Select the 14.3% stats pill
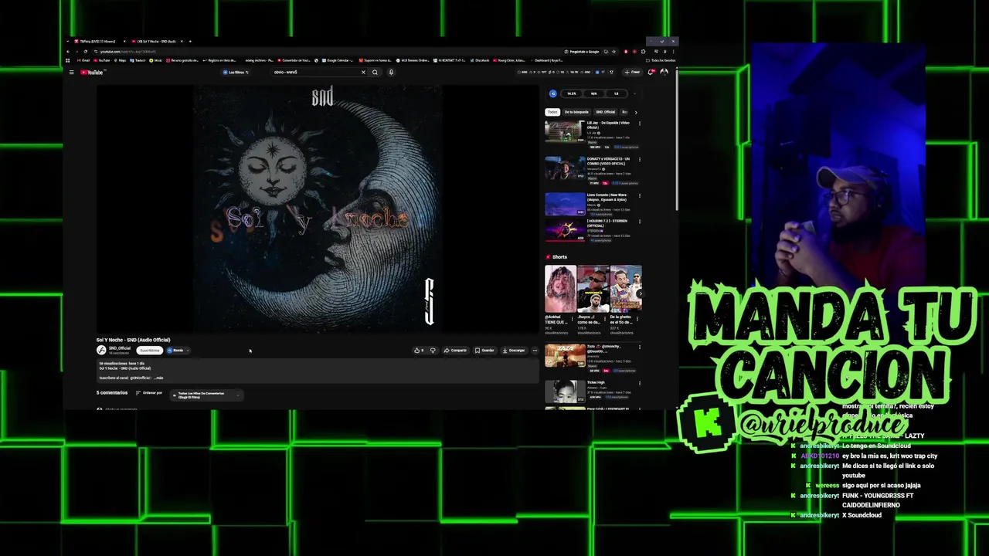The image size is (989, 556). (x=572, y=93)
